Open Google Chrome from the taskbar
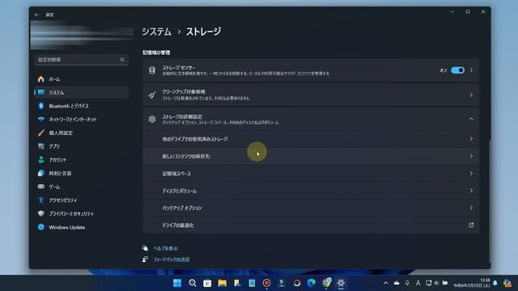The width and height of the screenshot is (518, 291). [x=326, y=283]
